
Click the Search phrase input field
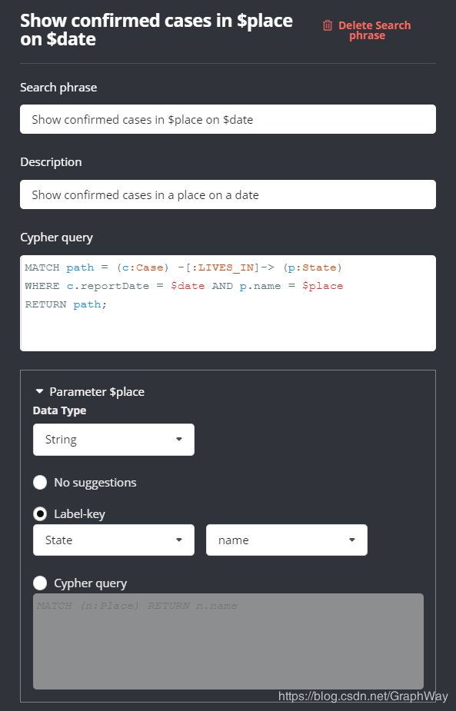click(x=228, y=119)
